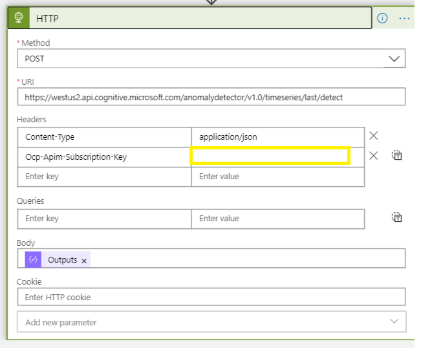Image resolution: width=421 pixels, height=348 pixels.
Task: Open the Method dropdown showing POST
Action: 200,58
